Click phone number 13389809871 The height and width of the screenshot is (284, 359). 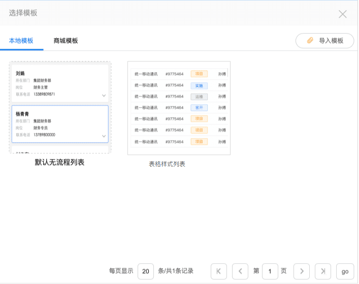44,94
